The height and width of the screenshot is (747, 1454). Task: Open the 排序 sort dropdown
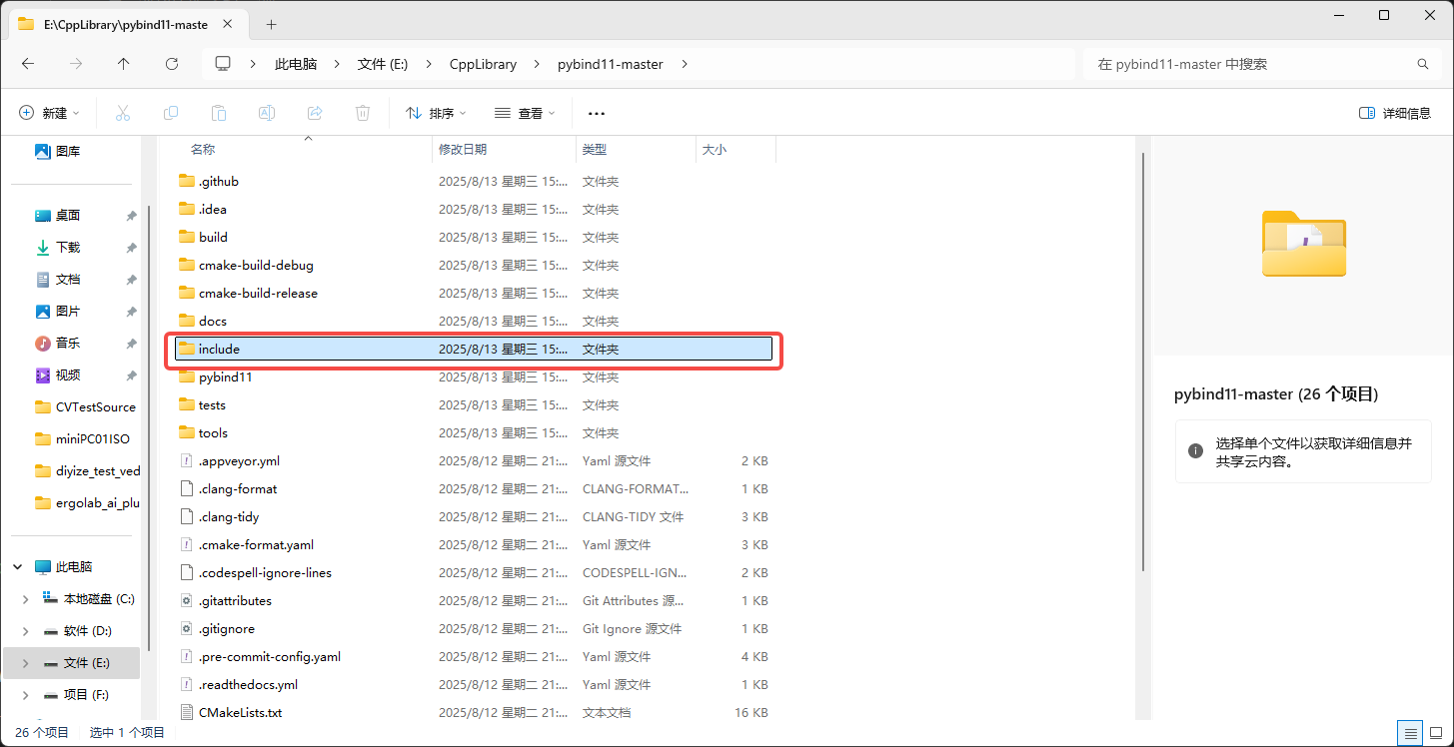435,112
